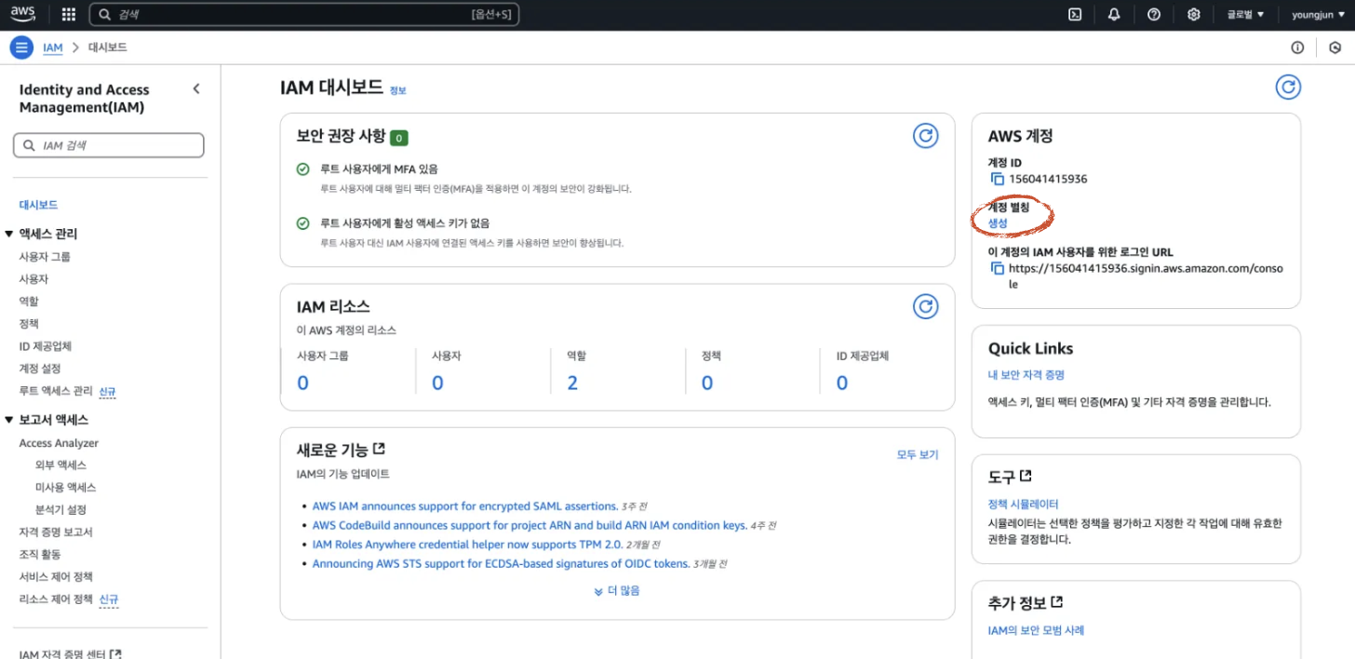This screenshot has height=659, width=1355.
Task: Open ID 제공업체 in the sidebar
Action: (x=46, y=346)
